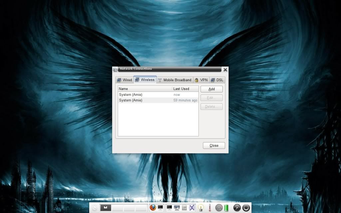Open the Mobile Broadband tab

click(175, 80)
